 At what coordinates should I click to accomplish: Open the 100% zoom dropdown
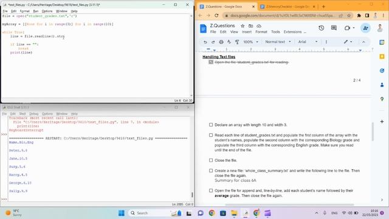click(x=250, y=42)
